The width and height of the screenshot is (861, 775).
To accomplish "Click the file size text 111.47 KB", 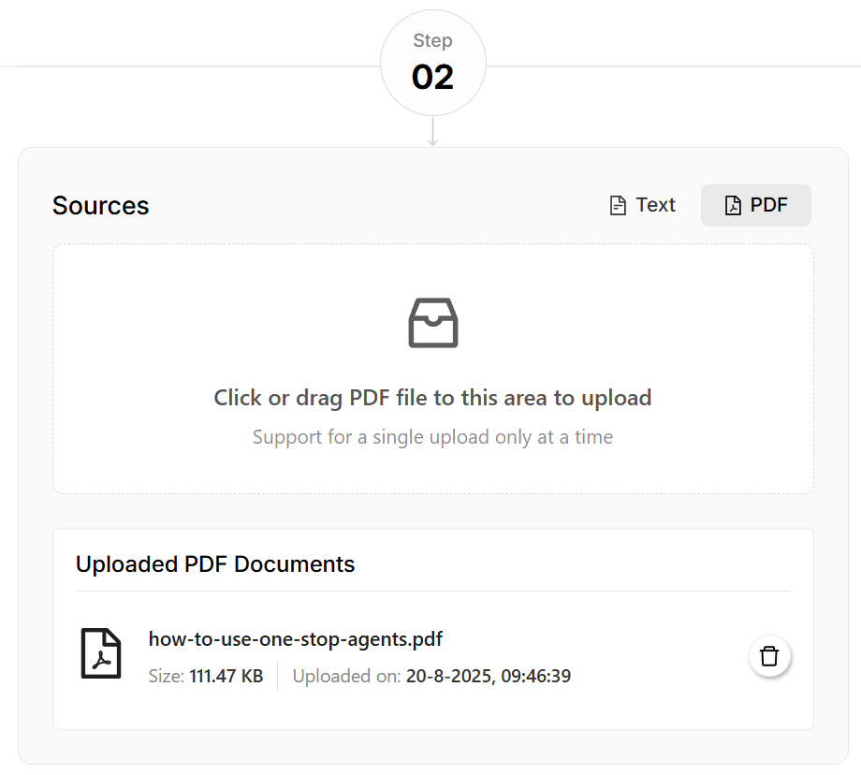I will click(x=226, y=675).
